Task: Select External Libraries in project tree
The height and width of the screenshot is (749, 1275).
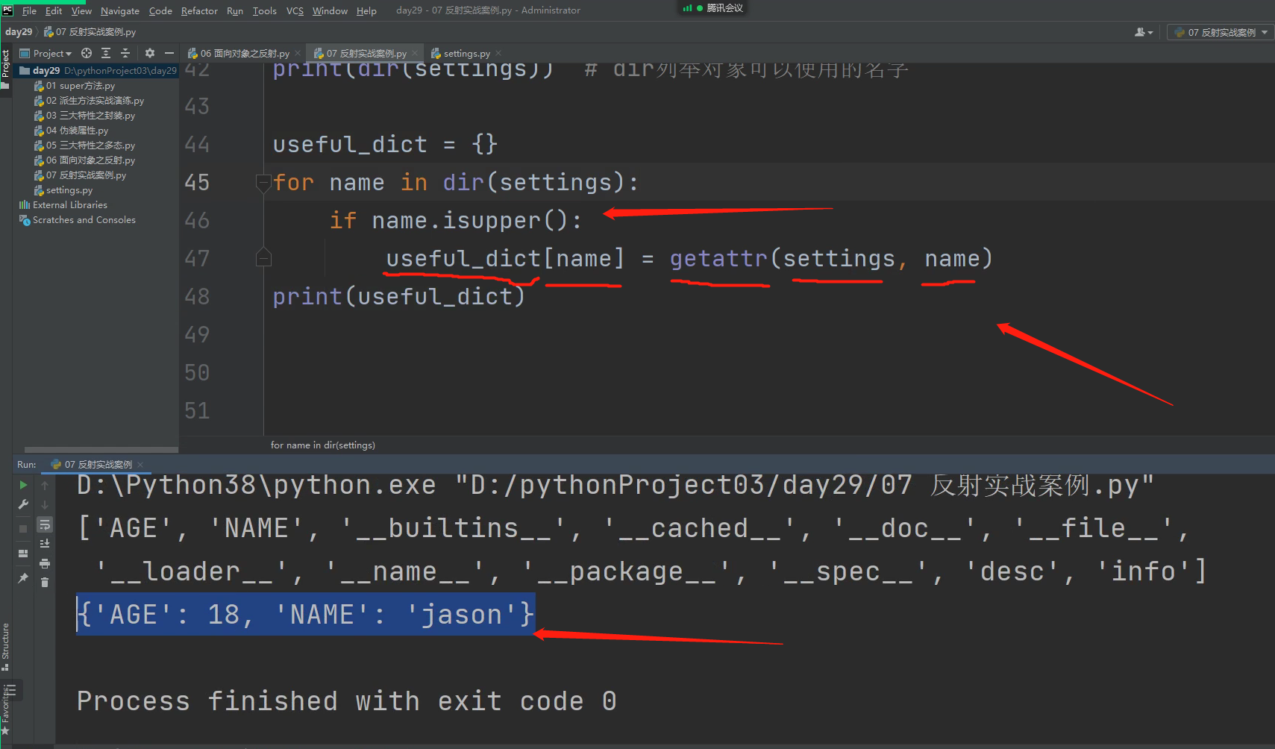Action: tap(63, 205)
